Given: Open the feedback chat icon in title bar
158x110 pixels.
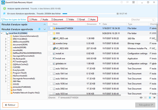Looking at the screenshot, I should tap(127, 2).
